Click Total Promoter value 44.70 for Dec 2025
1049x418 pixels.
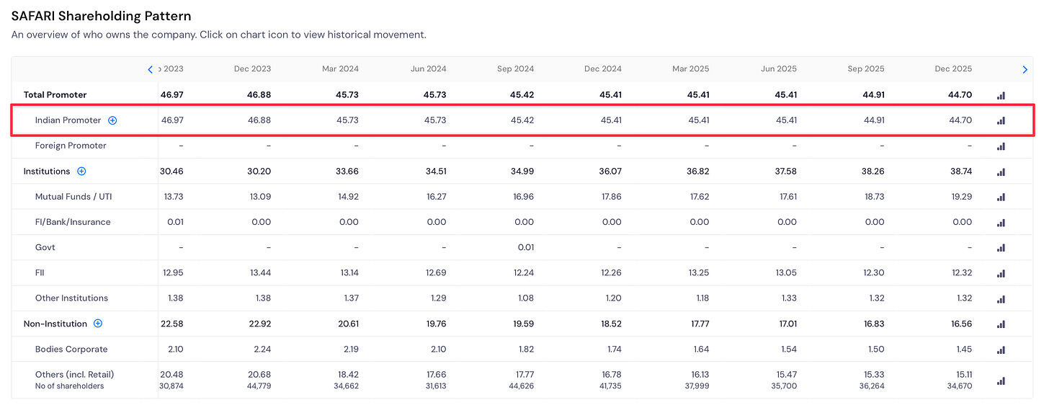tap(960, 95)
